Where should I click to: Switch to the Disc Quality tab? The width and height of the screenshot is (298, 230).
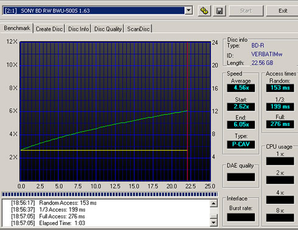(x=108, y=29)
